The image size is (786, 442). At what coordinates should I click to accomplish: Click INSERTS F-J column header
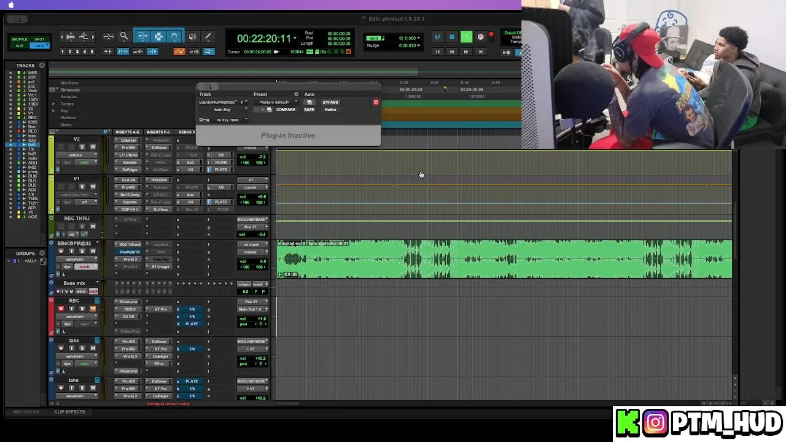click(x=158, y=132)
